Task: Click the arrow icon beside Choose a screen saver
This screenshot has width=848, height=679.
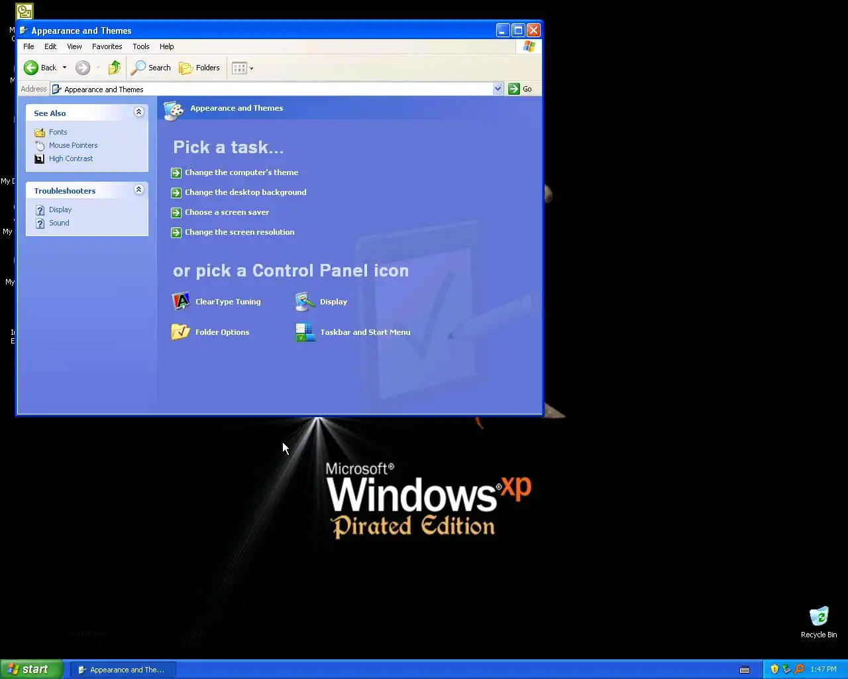Action: pos(176,213)
